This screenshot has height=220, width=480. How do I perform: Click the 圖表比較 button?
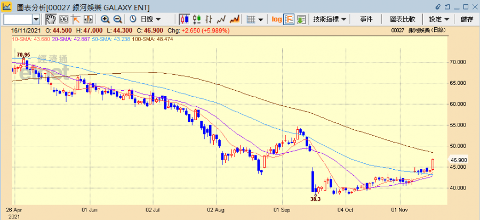(x=402, y=19)
